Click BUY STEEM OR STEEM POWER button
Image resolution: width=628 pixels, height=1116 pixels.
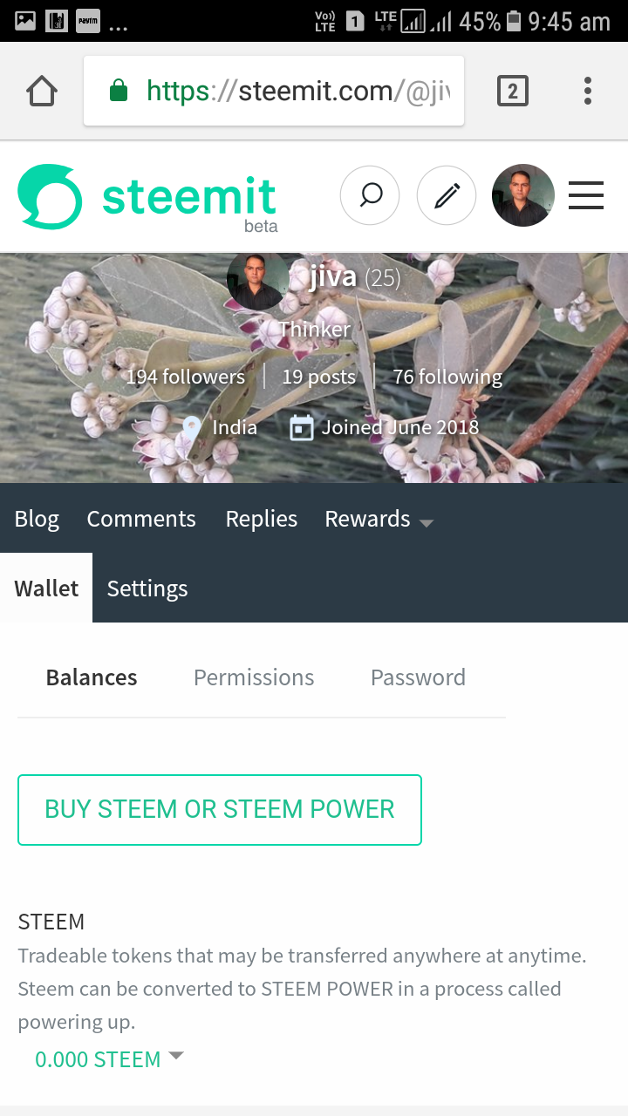point(220,809)
